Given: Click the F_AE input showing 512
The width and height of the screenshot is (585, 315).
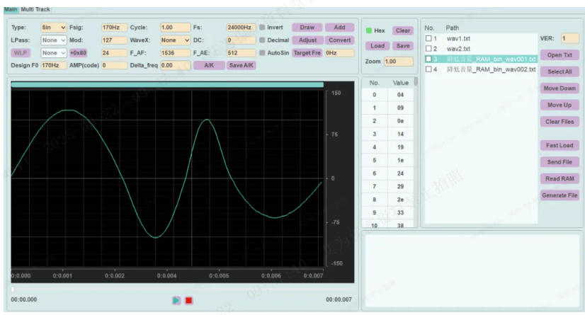Looking at the screenshot, I should [241, 53].
